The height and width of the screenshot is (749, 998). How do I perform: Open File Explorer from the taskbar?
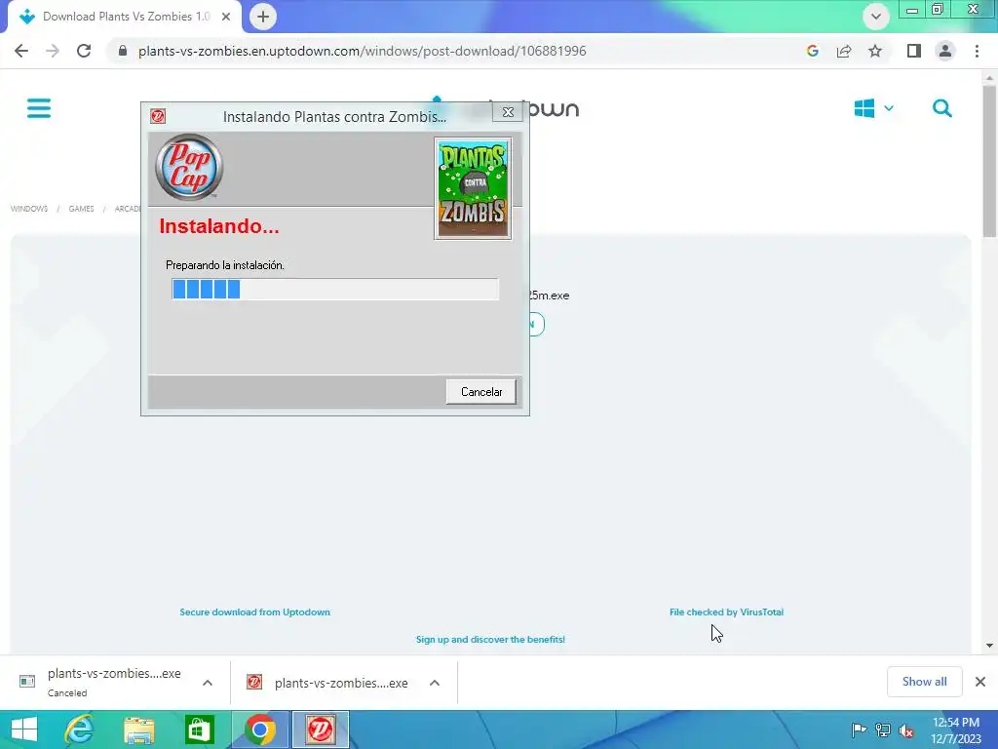pyautogui.click(x=138, y=729)
